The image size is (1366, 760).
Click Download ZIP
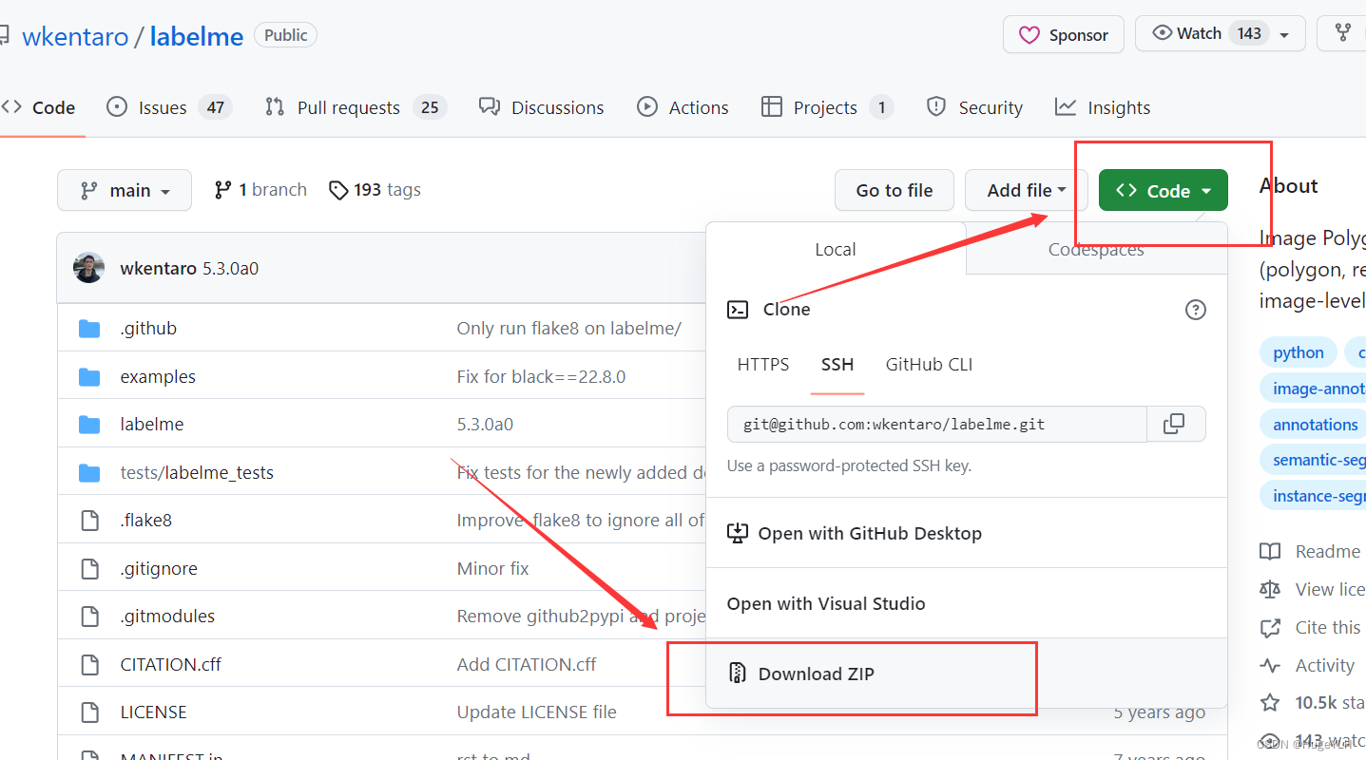[x=967, y=674]
